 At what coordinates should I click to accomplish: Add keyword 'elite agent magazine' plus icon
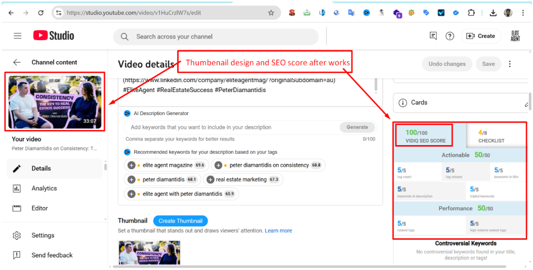[132, 165]
